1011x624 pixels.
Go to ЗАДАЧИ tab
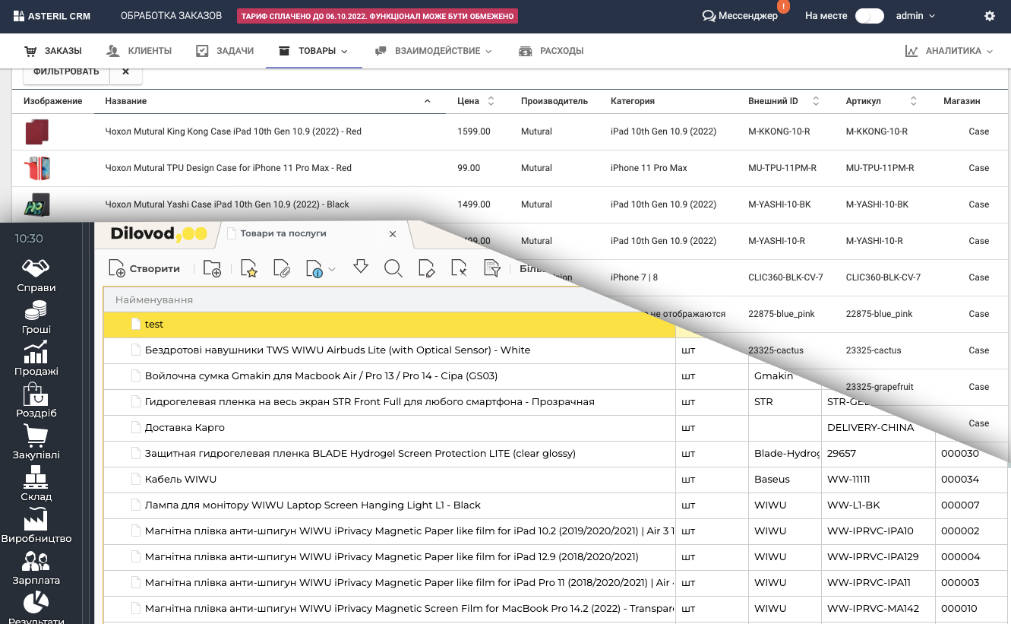[x=225, y=51]
